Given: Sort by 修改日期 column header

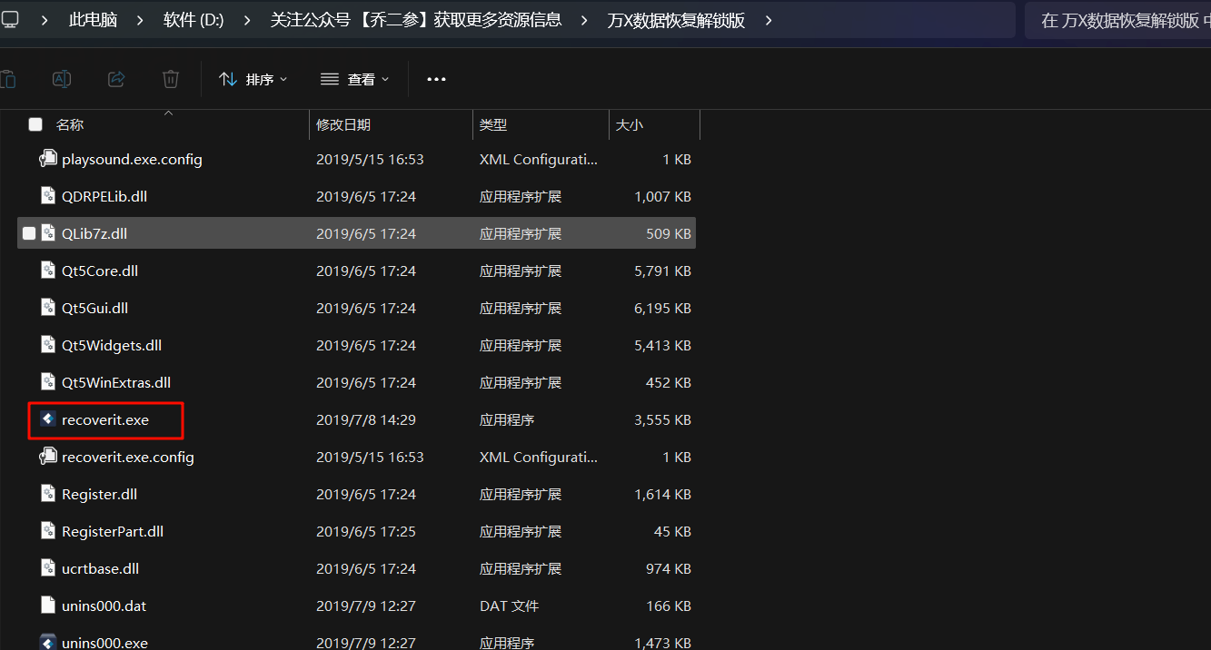Looking at the screenshot, I should coord(343,124).
